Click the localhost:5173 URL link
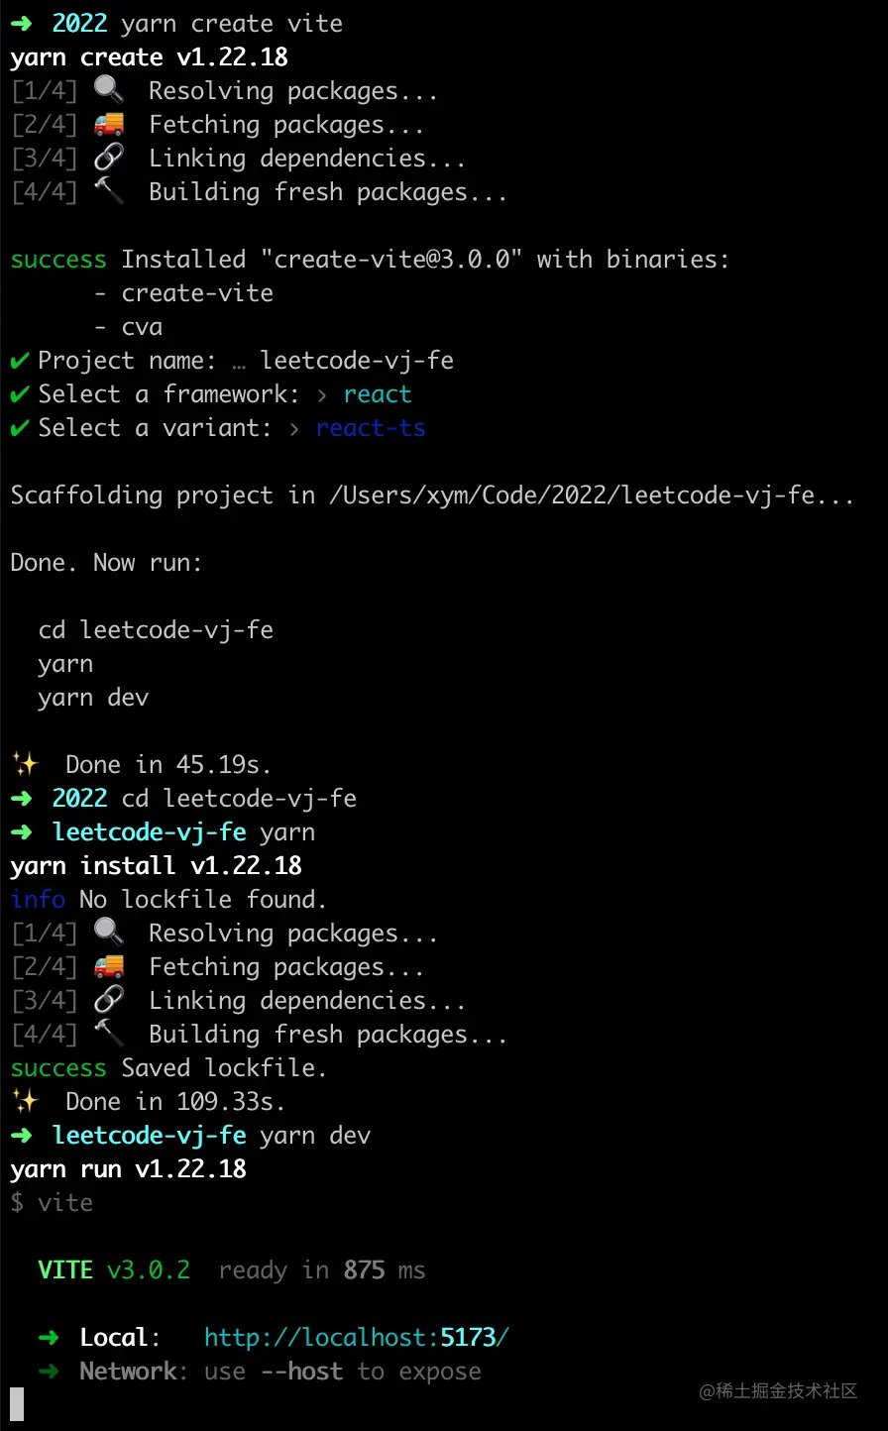This screenshot has width=888, height=1431. point(357,1338)
